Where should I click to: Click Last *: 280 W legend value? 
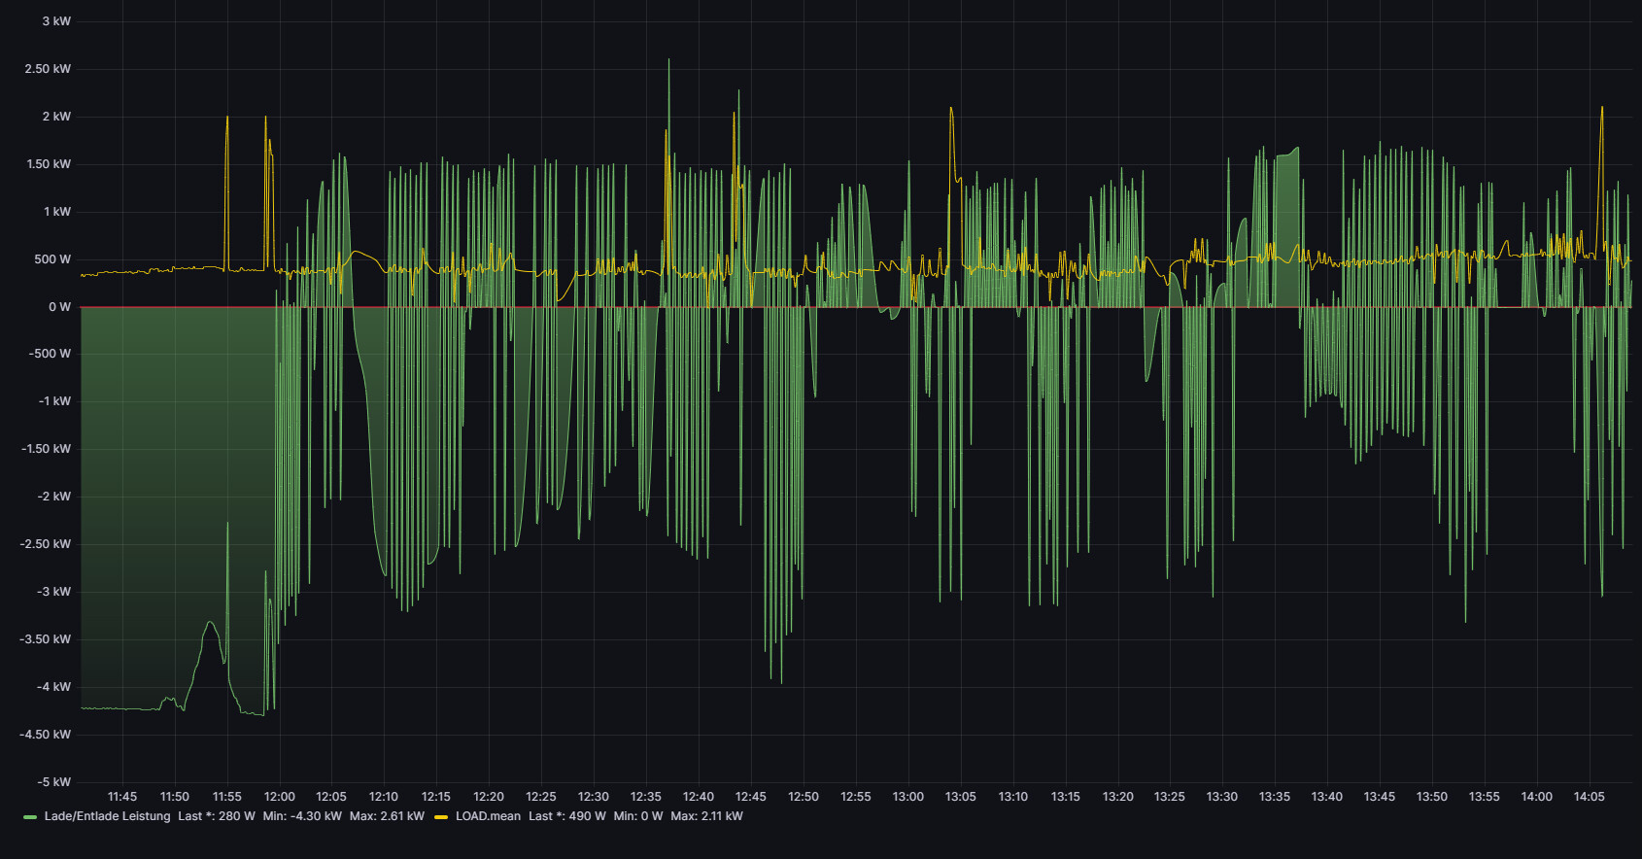coord(217,816)
